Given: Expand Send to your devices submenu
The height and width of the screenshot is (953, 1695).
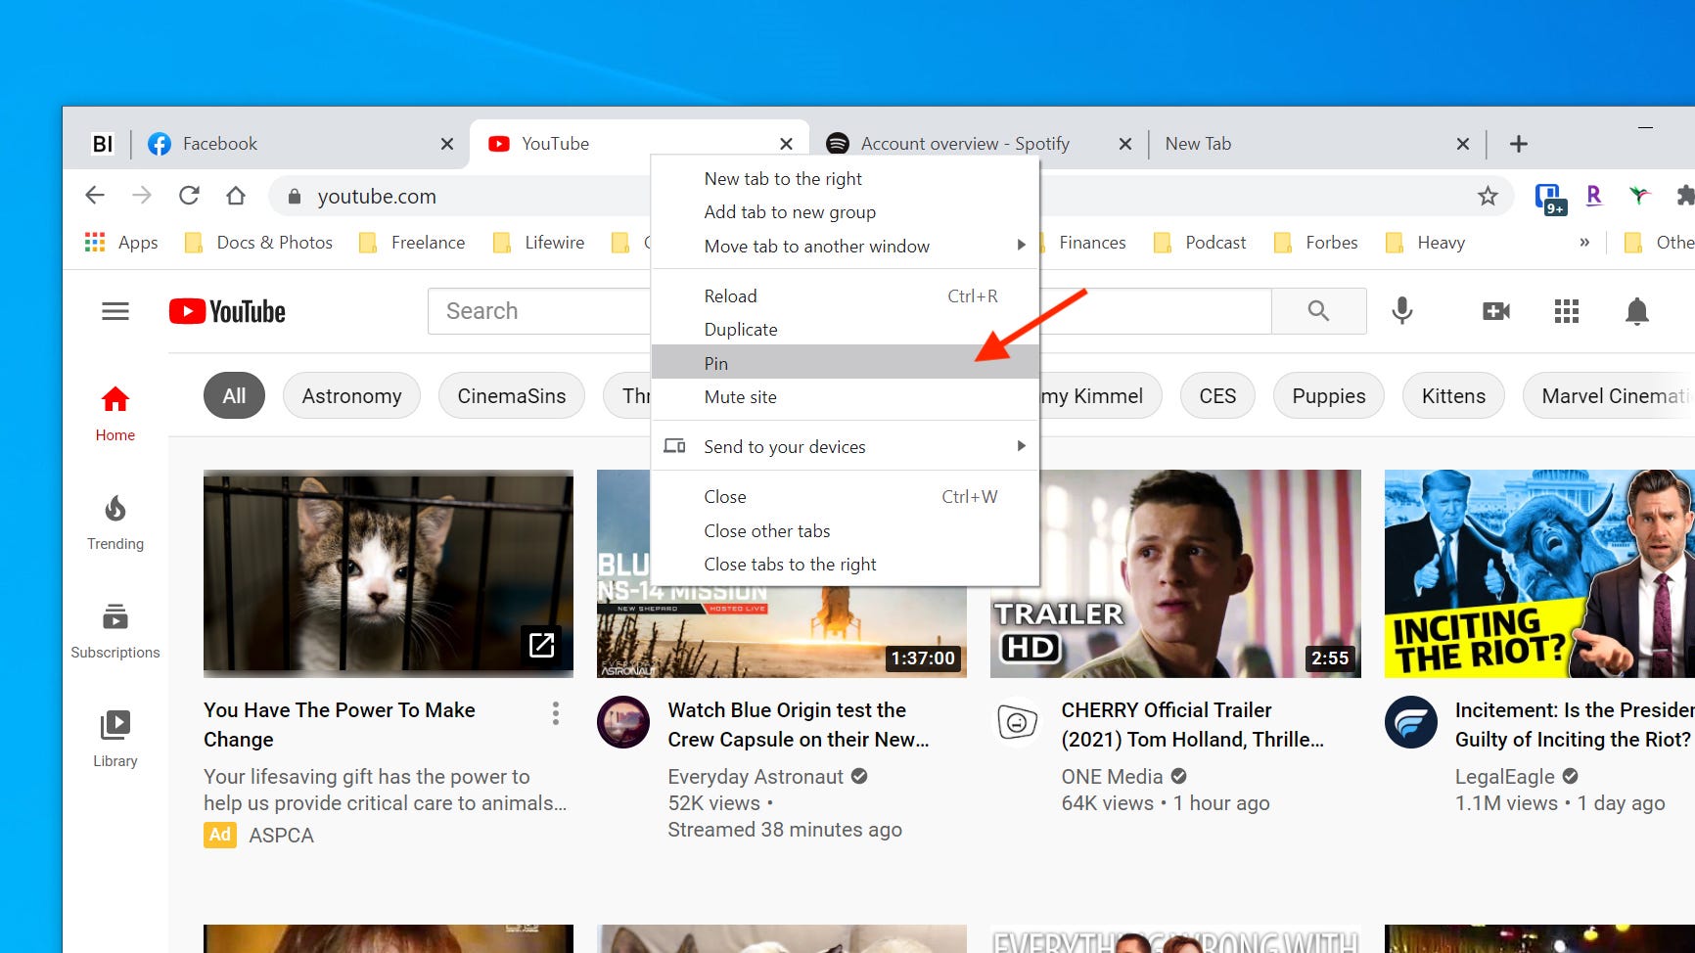Looking at the screenshot, I should click(845, 446).
